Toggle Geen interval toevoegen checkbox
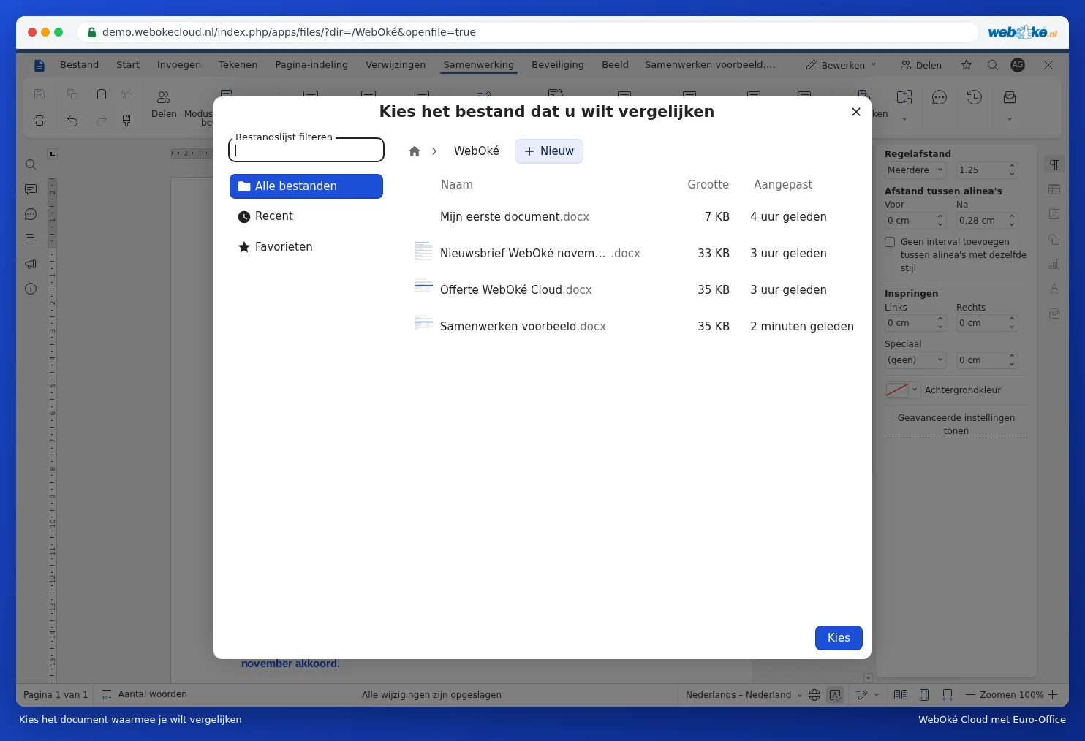1085x741 pixels. pos(890,242)
